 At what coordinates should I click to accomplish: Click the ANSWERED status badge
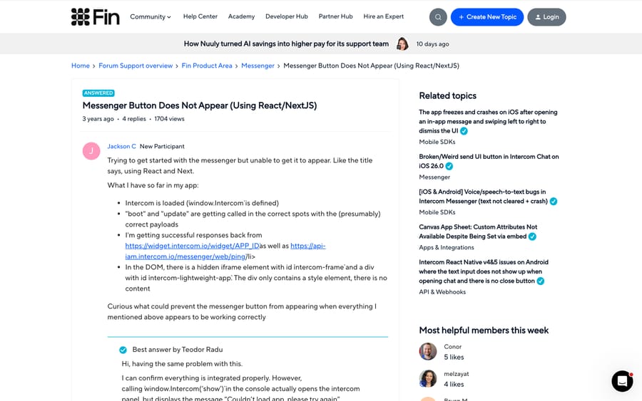[x=98, y=93]
